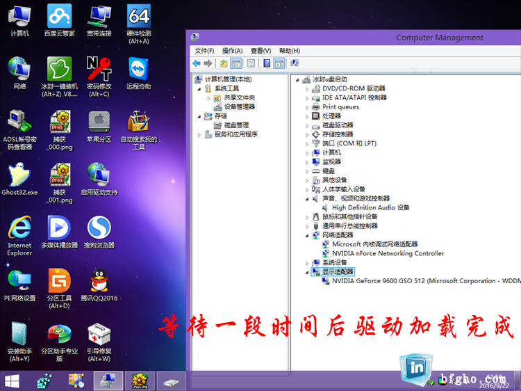
Task: Open ADSL帐号密码查看器 desktop icon
Action: [x=19, y=130]
